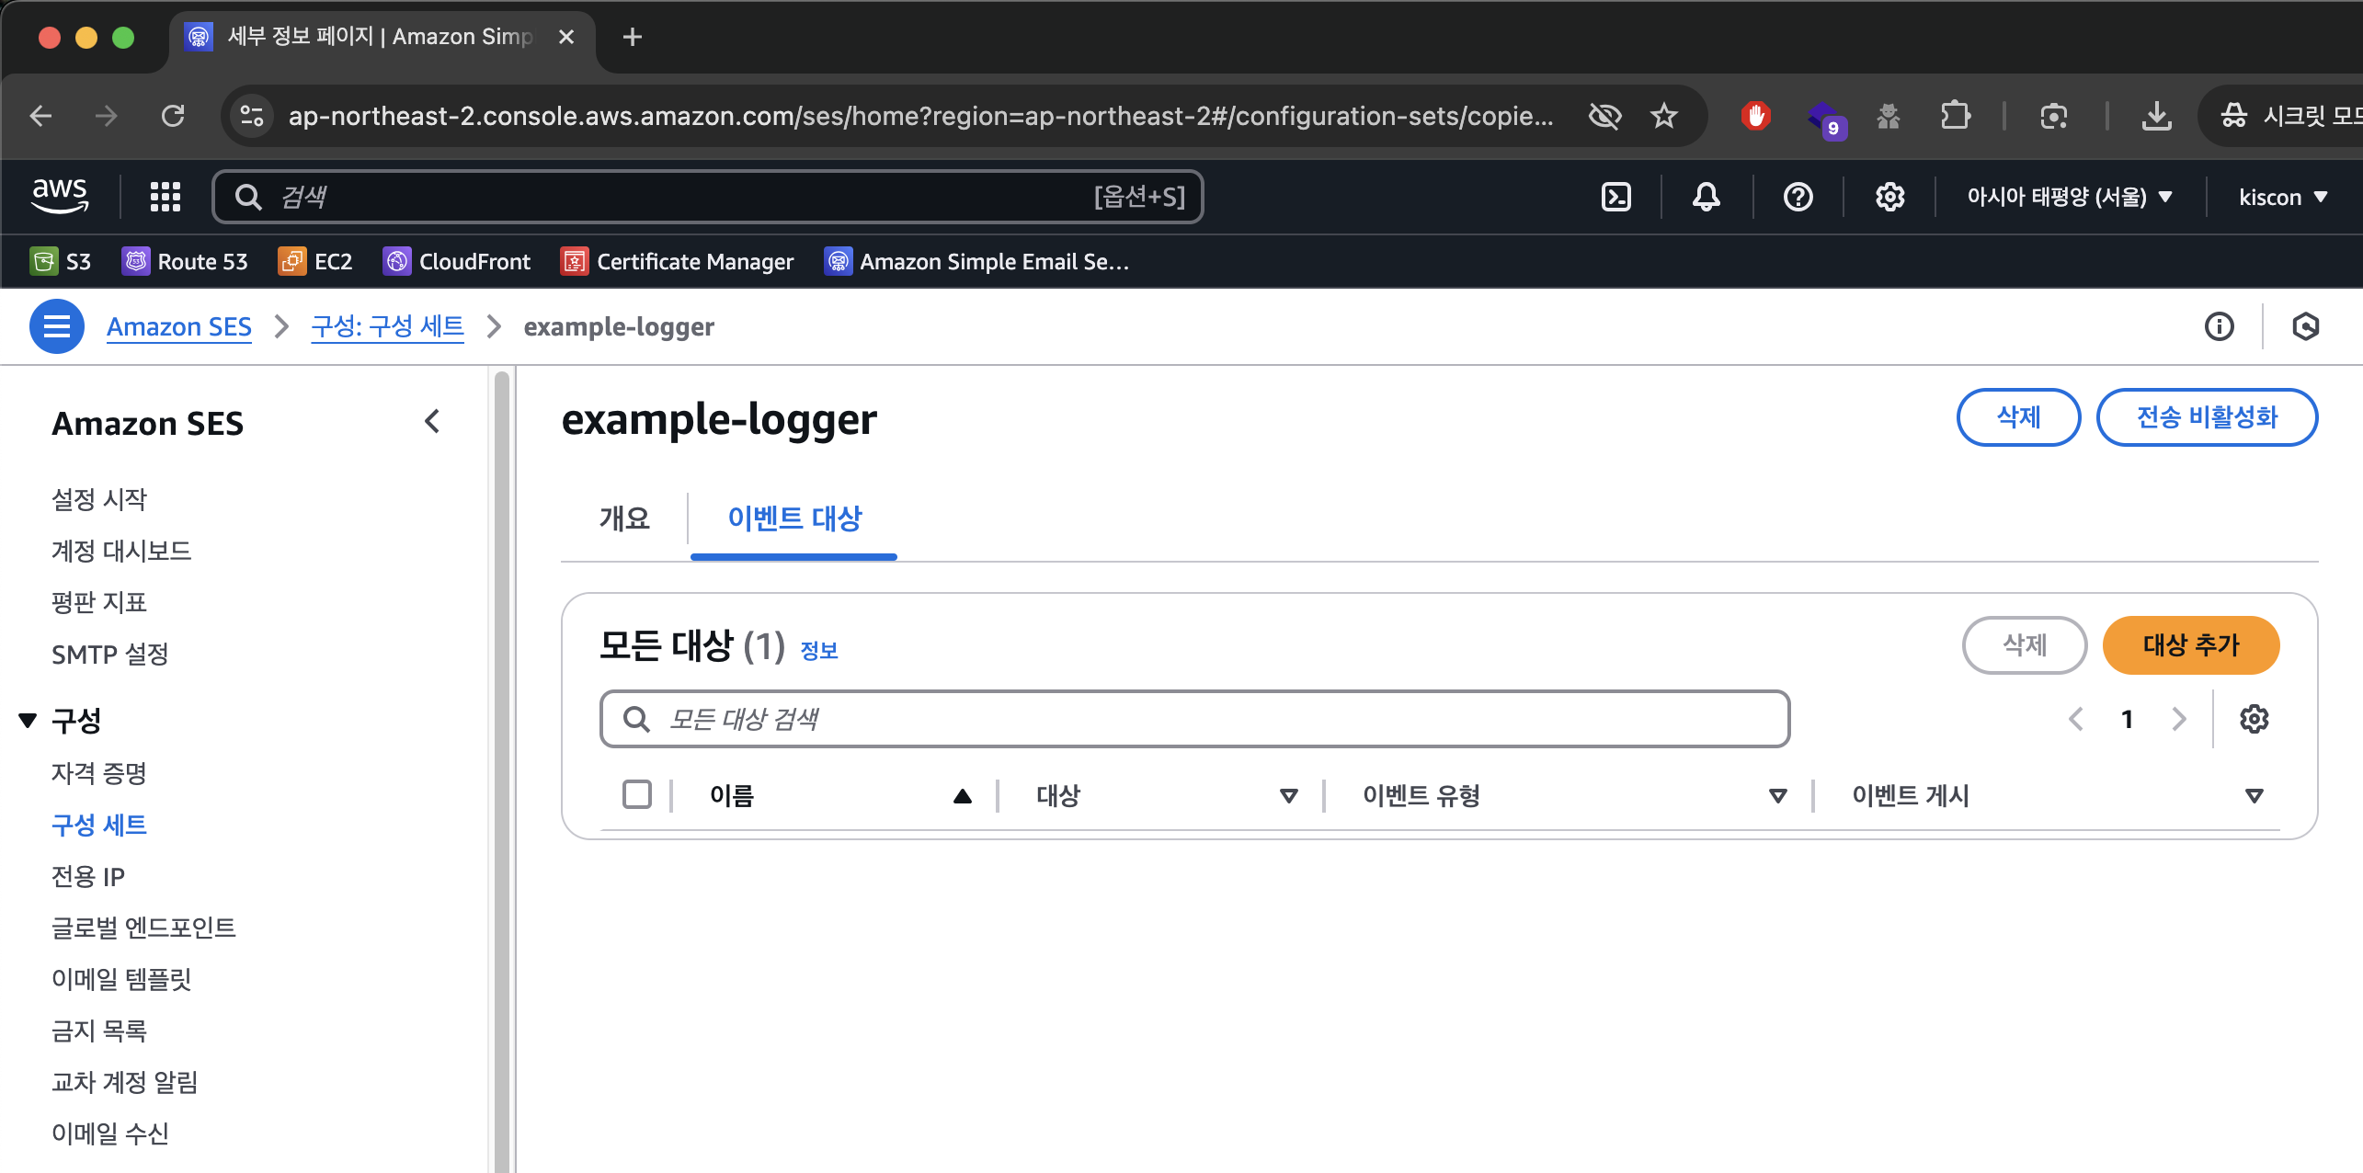Open the AWS notifications bell
The image size is (2363, 1173).
(x=1706, y=197)
